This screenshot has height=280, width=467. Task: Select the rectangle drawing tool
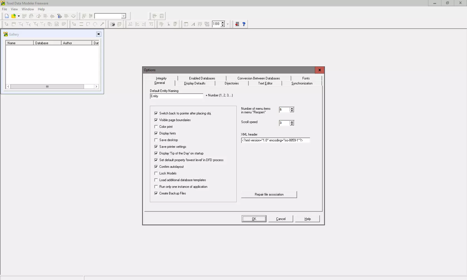[x=88, y=24]
